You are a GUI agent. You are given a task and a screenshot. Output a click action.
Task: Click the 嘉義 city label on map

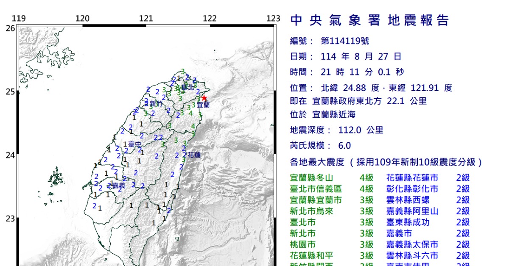click(119, 186)
